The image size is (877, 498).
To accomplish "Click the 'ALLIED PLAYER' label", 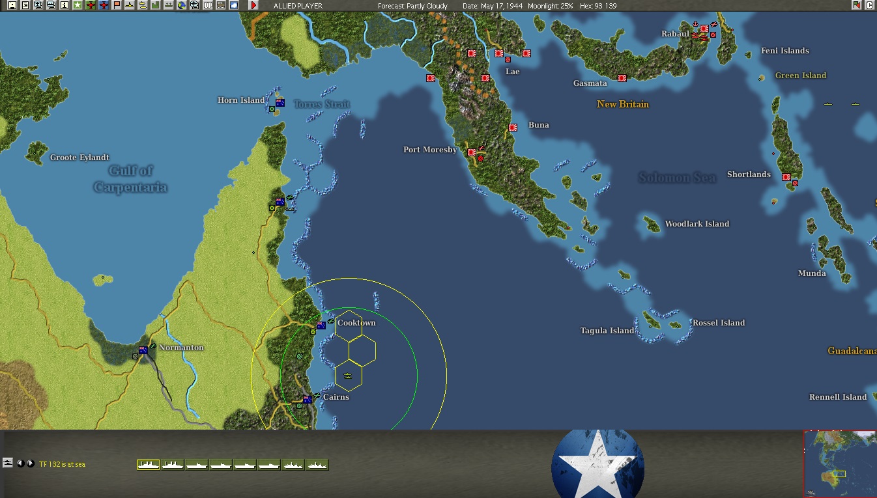I will 298,6.
